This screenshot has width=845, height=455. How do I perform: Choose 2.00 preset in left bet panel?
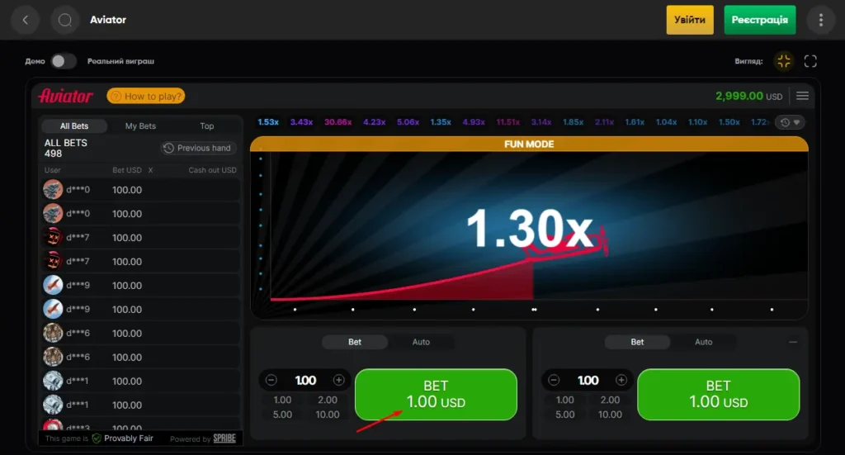tap(328, 400)
